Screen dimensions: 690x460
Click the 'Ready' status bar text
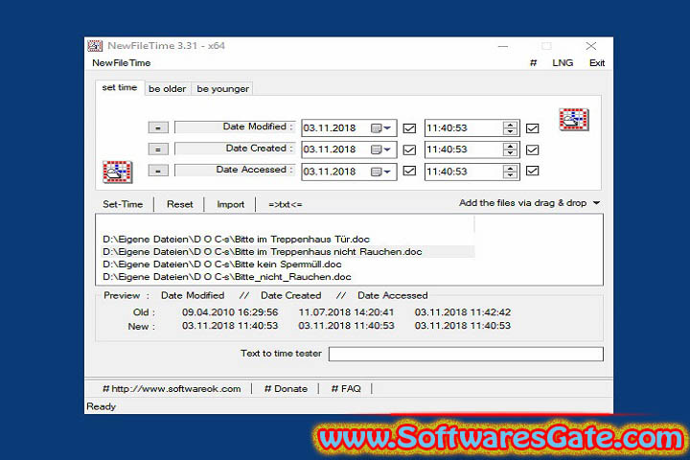pyautogui.click(x=102, y=406)
